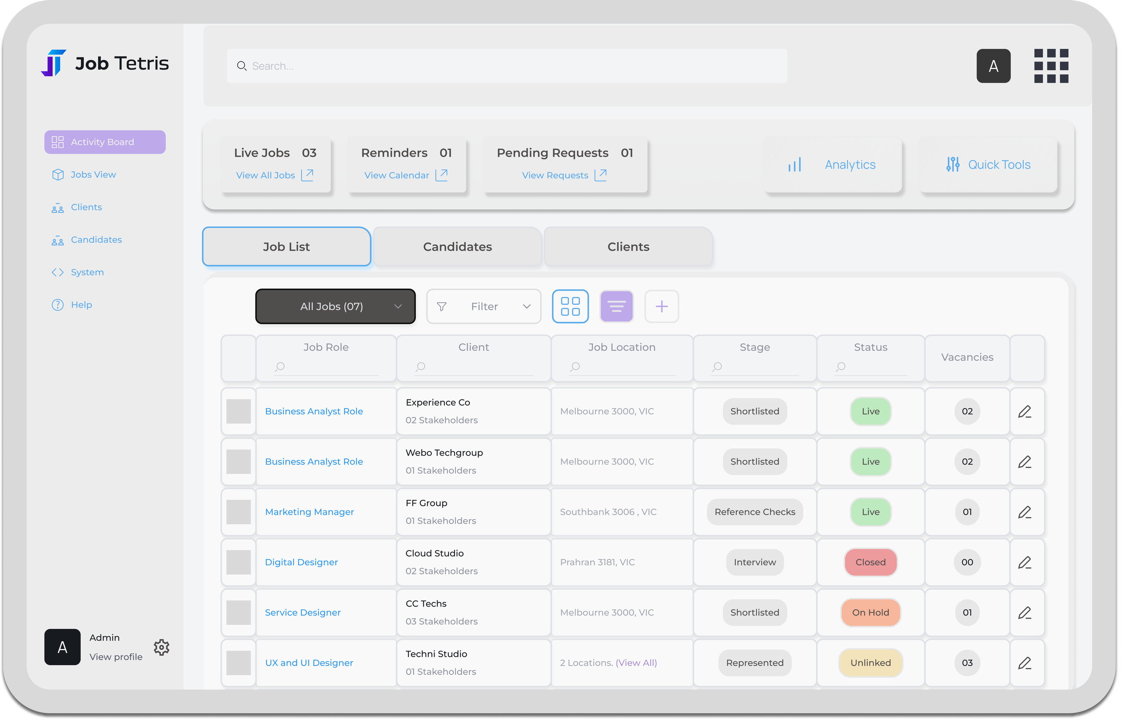This screenshot has height=720, width=1121.
Task: Open the Analytics panel
Action: point(833,165)
